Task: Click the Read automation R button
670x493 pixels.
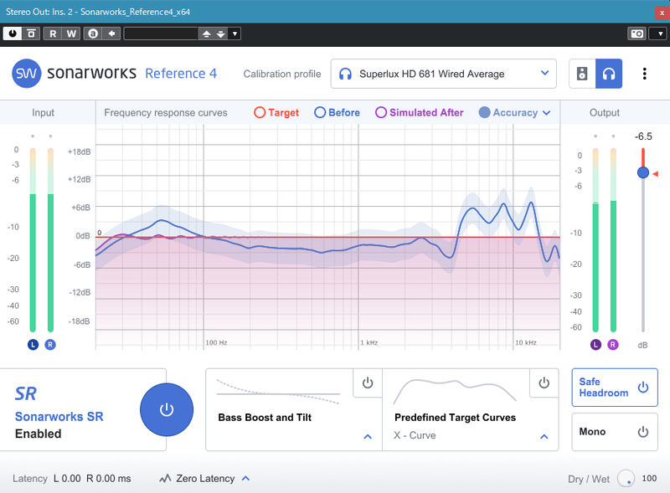Action: coord(53,33)
